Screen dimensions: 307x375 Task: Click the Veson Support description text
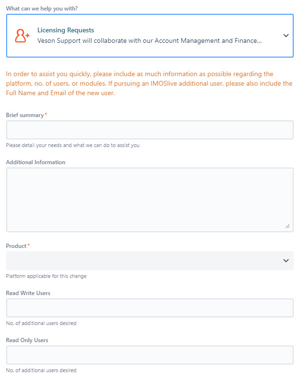click(x=149, y=41)
